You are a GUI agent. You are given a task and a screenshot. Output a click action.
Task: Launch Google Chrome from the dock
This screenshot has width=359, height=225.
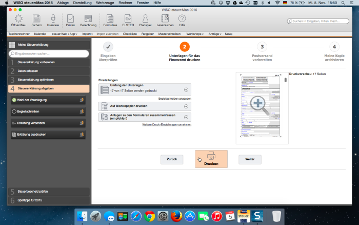point(150,216)
